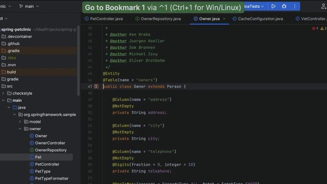Click author Oliver Drotbohm javadoc line
This screenshot has height=184, width=327.
tap(135, 60)
